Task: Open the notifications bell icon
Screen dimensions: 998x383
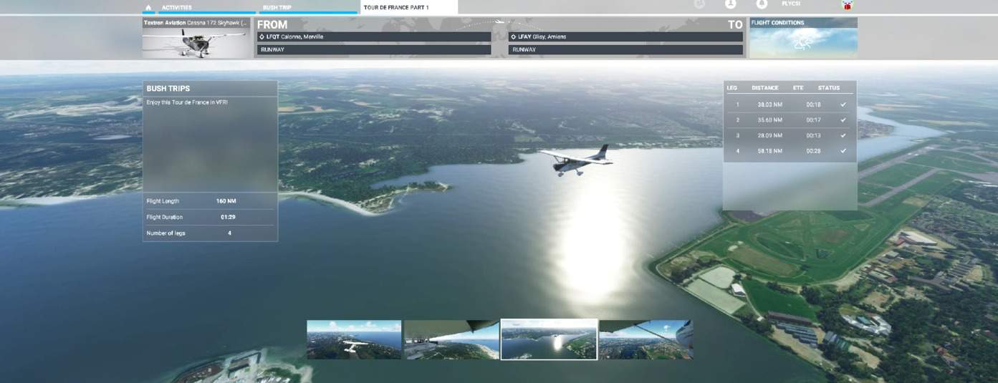Action: click(x=762, y=4)
